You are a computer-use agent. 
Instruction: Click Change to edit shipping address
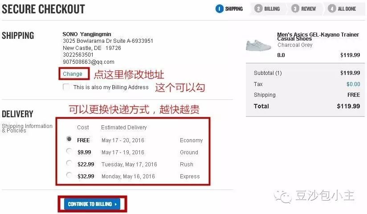click(x=73, y=74)
